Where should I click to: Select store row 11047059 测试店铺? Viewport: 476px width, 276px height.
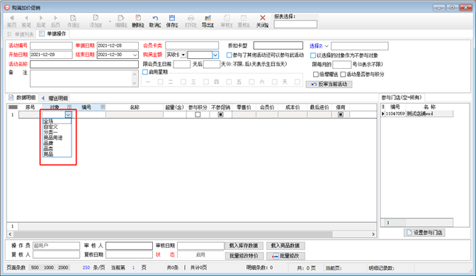416,114
